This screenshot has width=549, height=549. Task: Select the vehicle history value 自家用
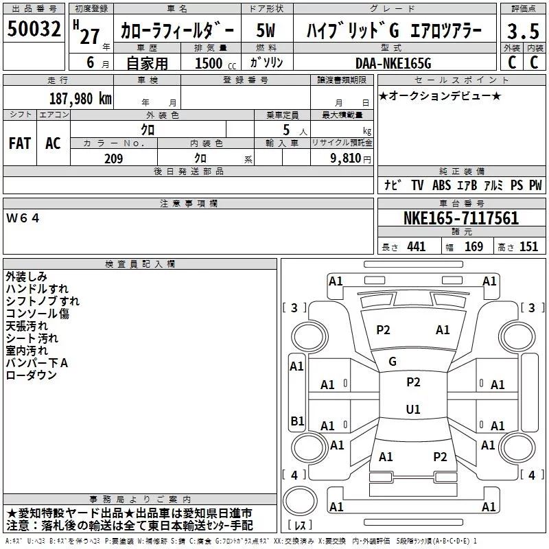click(147, 63)
